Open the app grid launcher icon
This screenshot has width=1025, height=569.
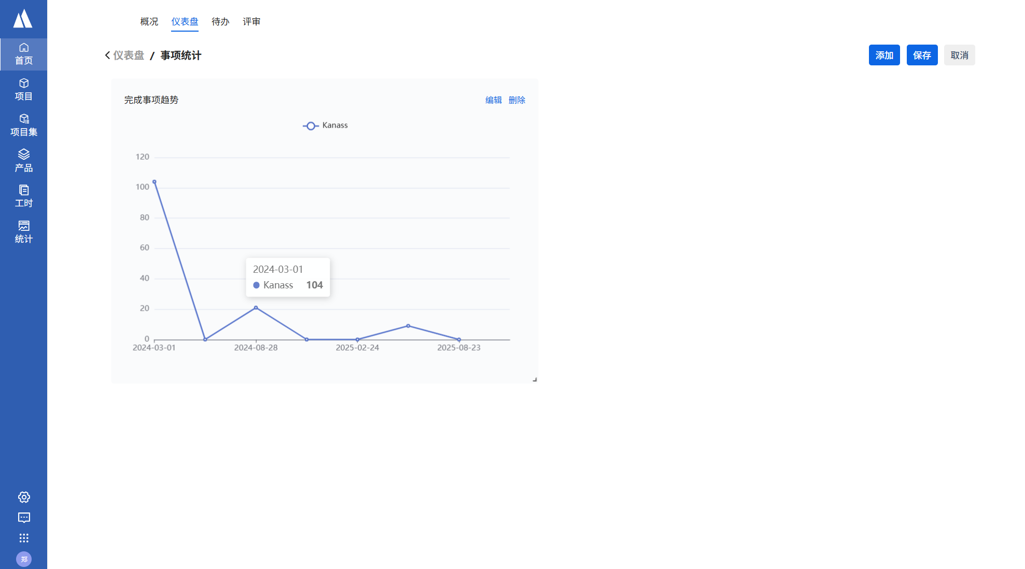(24, 538)
